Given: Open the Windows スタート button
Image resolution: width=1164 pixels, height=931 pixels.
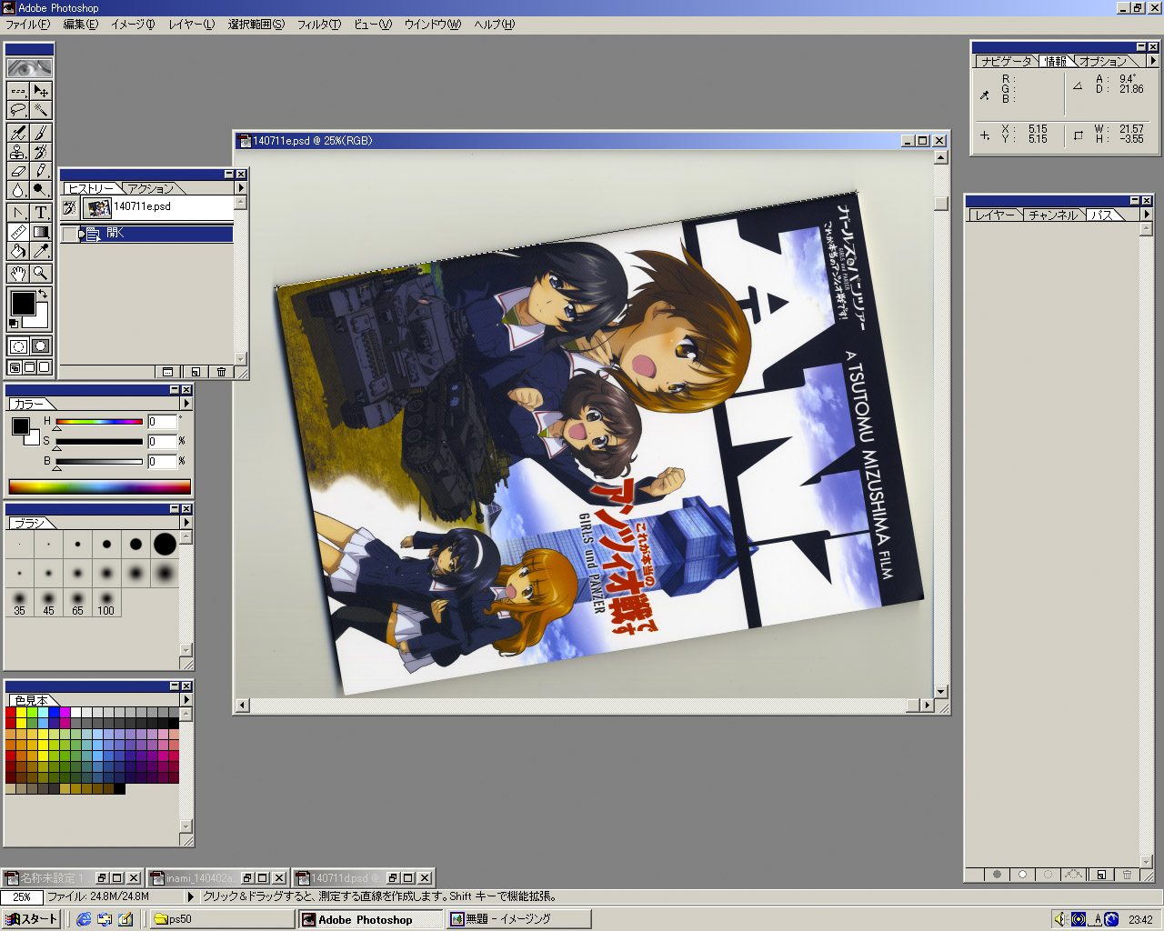Looking at the screenshot, I should 31,919.
